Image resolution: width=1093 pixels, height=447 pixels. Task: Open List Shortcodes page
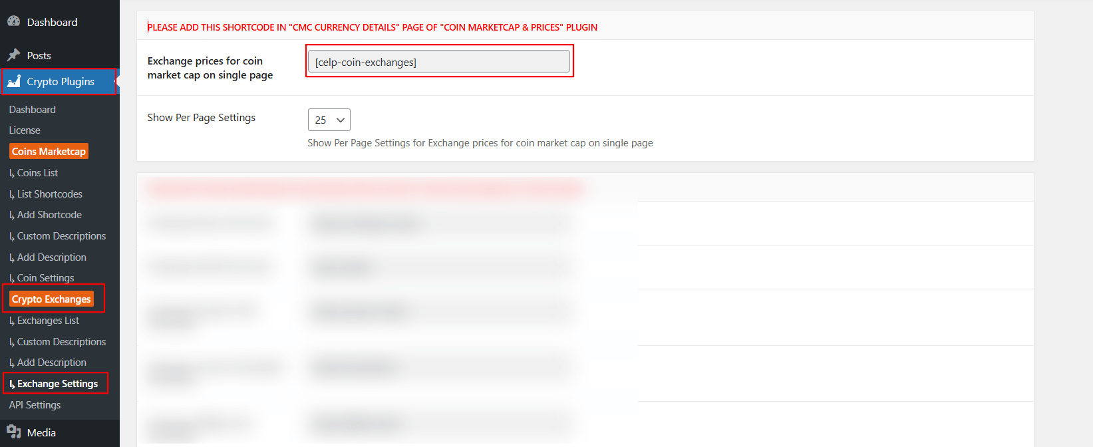click(49, 194)
